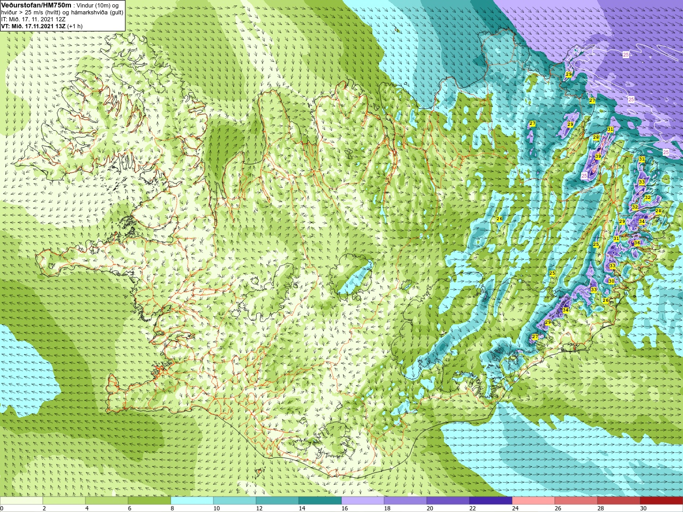
Task: Pick the 4–6 green legend swatch
Action: (x=107, y=501)
